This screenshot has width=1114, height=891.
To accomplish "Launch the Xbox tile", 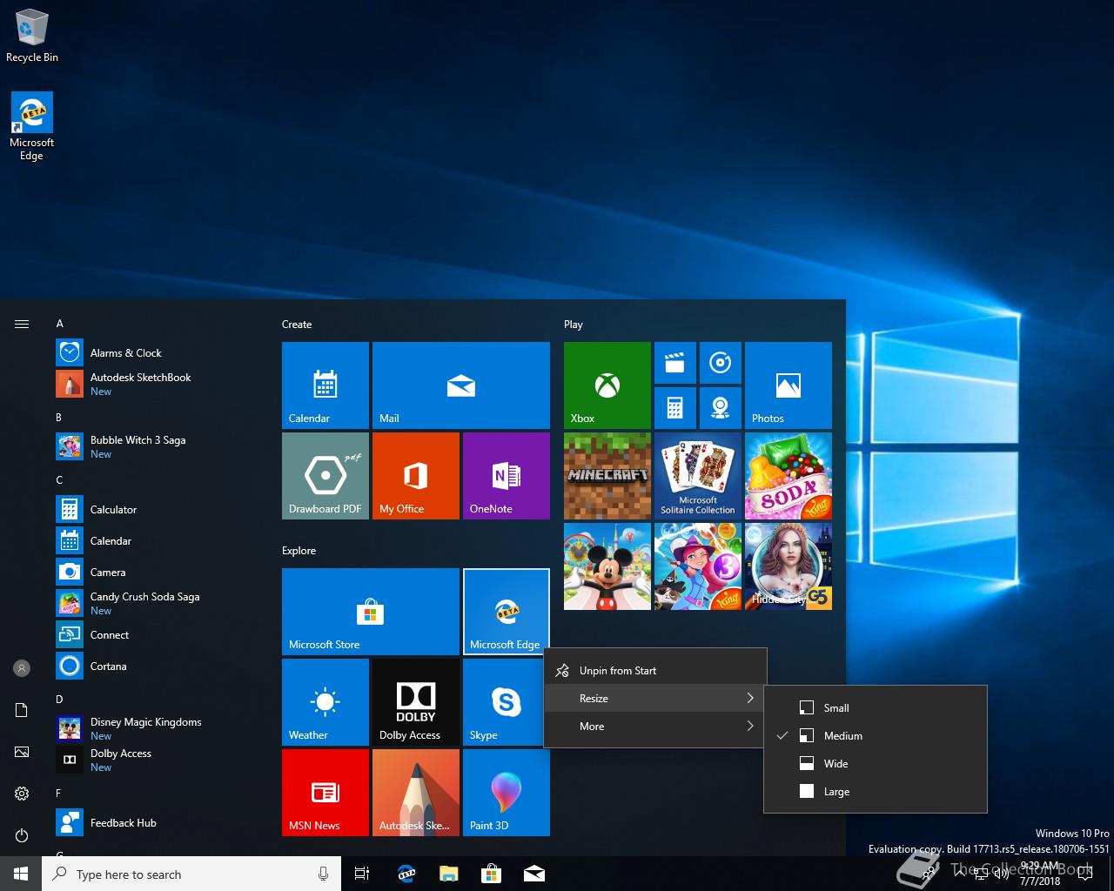I will click(x=607, y=385).
